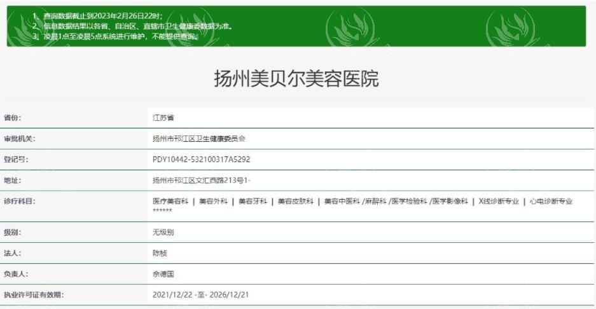
Task: Click the 美容牙科 entry
Action: [x=253, y=202]
